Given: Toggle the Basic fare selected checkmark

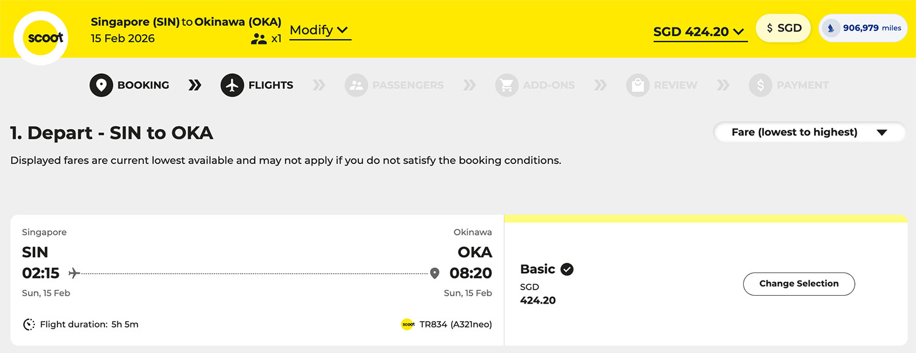Looking at the screenshot, I should pyautogui.click(x=567, y=269).
